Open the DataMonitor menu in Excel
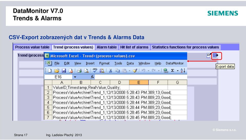 click(x=175, y=63)
